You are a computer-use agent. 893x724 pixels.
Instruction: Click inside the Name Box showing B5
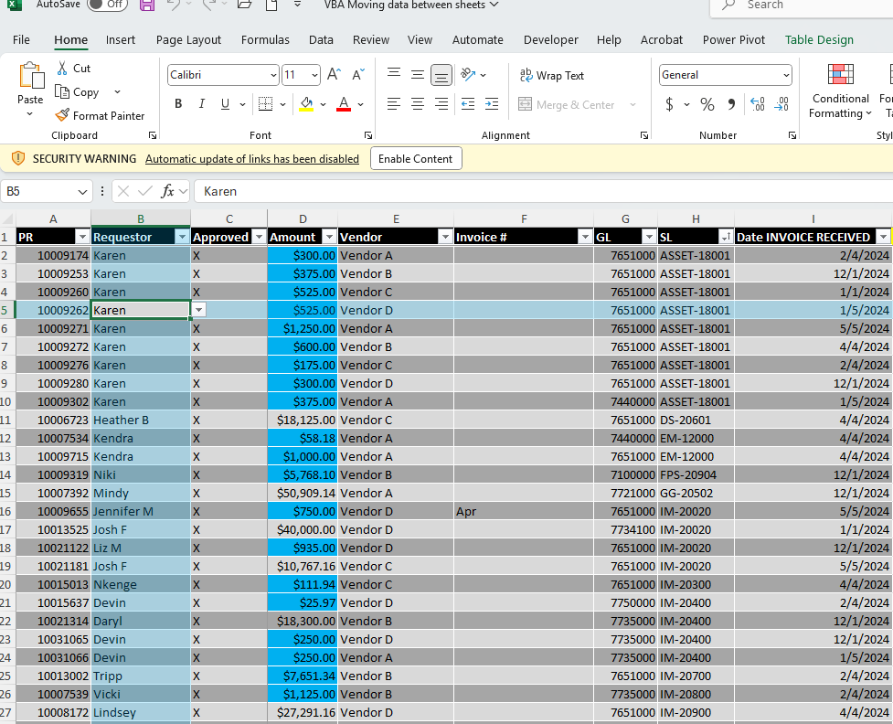pyautogui.click(x=38, y=191)
